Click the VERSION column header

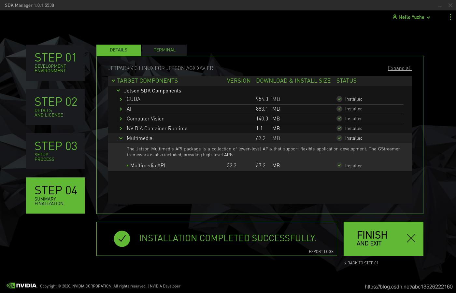click(239, 81)
